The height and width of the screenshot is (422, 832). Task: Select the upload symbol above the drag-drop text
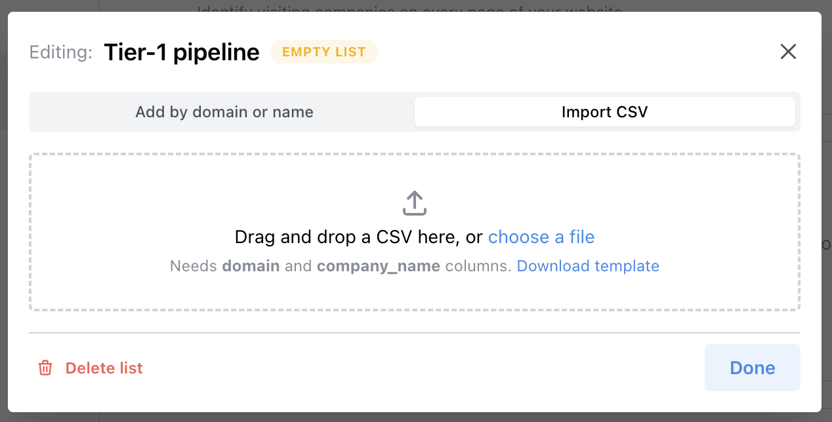[414, 202]
